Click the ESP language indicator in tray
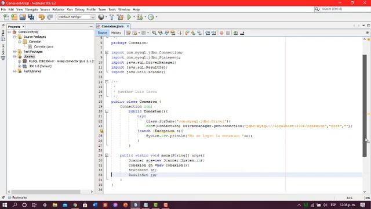Screen dimensions: 371x209 [x=333, y=205]
